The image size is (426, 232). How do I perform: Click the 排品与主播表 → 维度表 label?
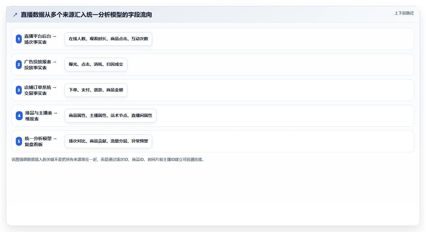coord(41,116)
